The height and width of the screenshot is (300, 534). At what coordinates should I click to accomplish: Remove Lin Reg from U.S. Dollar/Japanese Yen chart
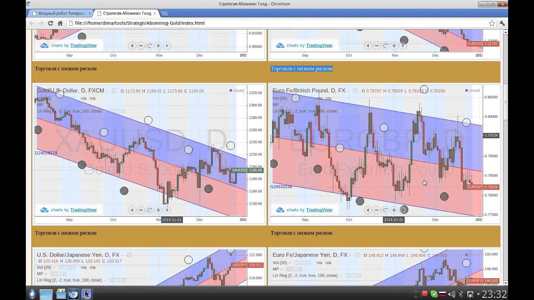coord(123,280)
